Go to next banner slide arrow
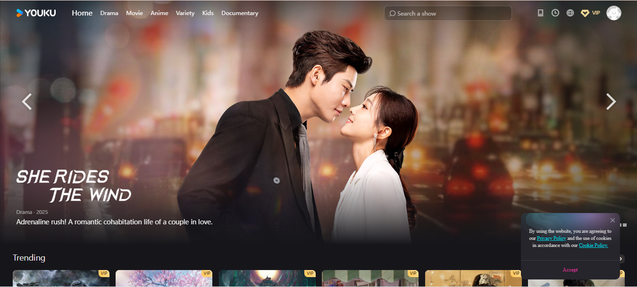Screen dimensions: 637x287 click(x=611, y=101)
